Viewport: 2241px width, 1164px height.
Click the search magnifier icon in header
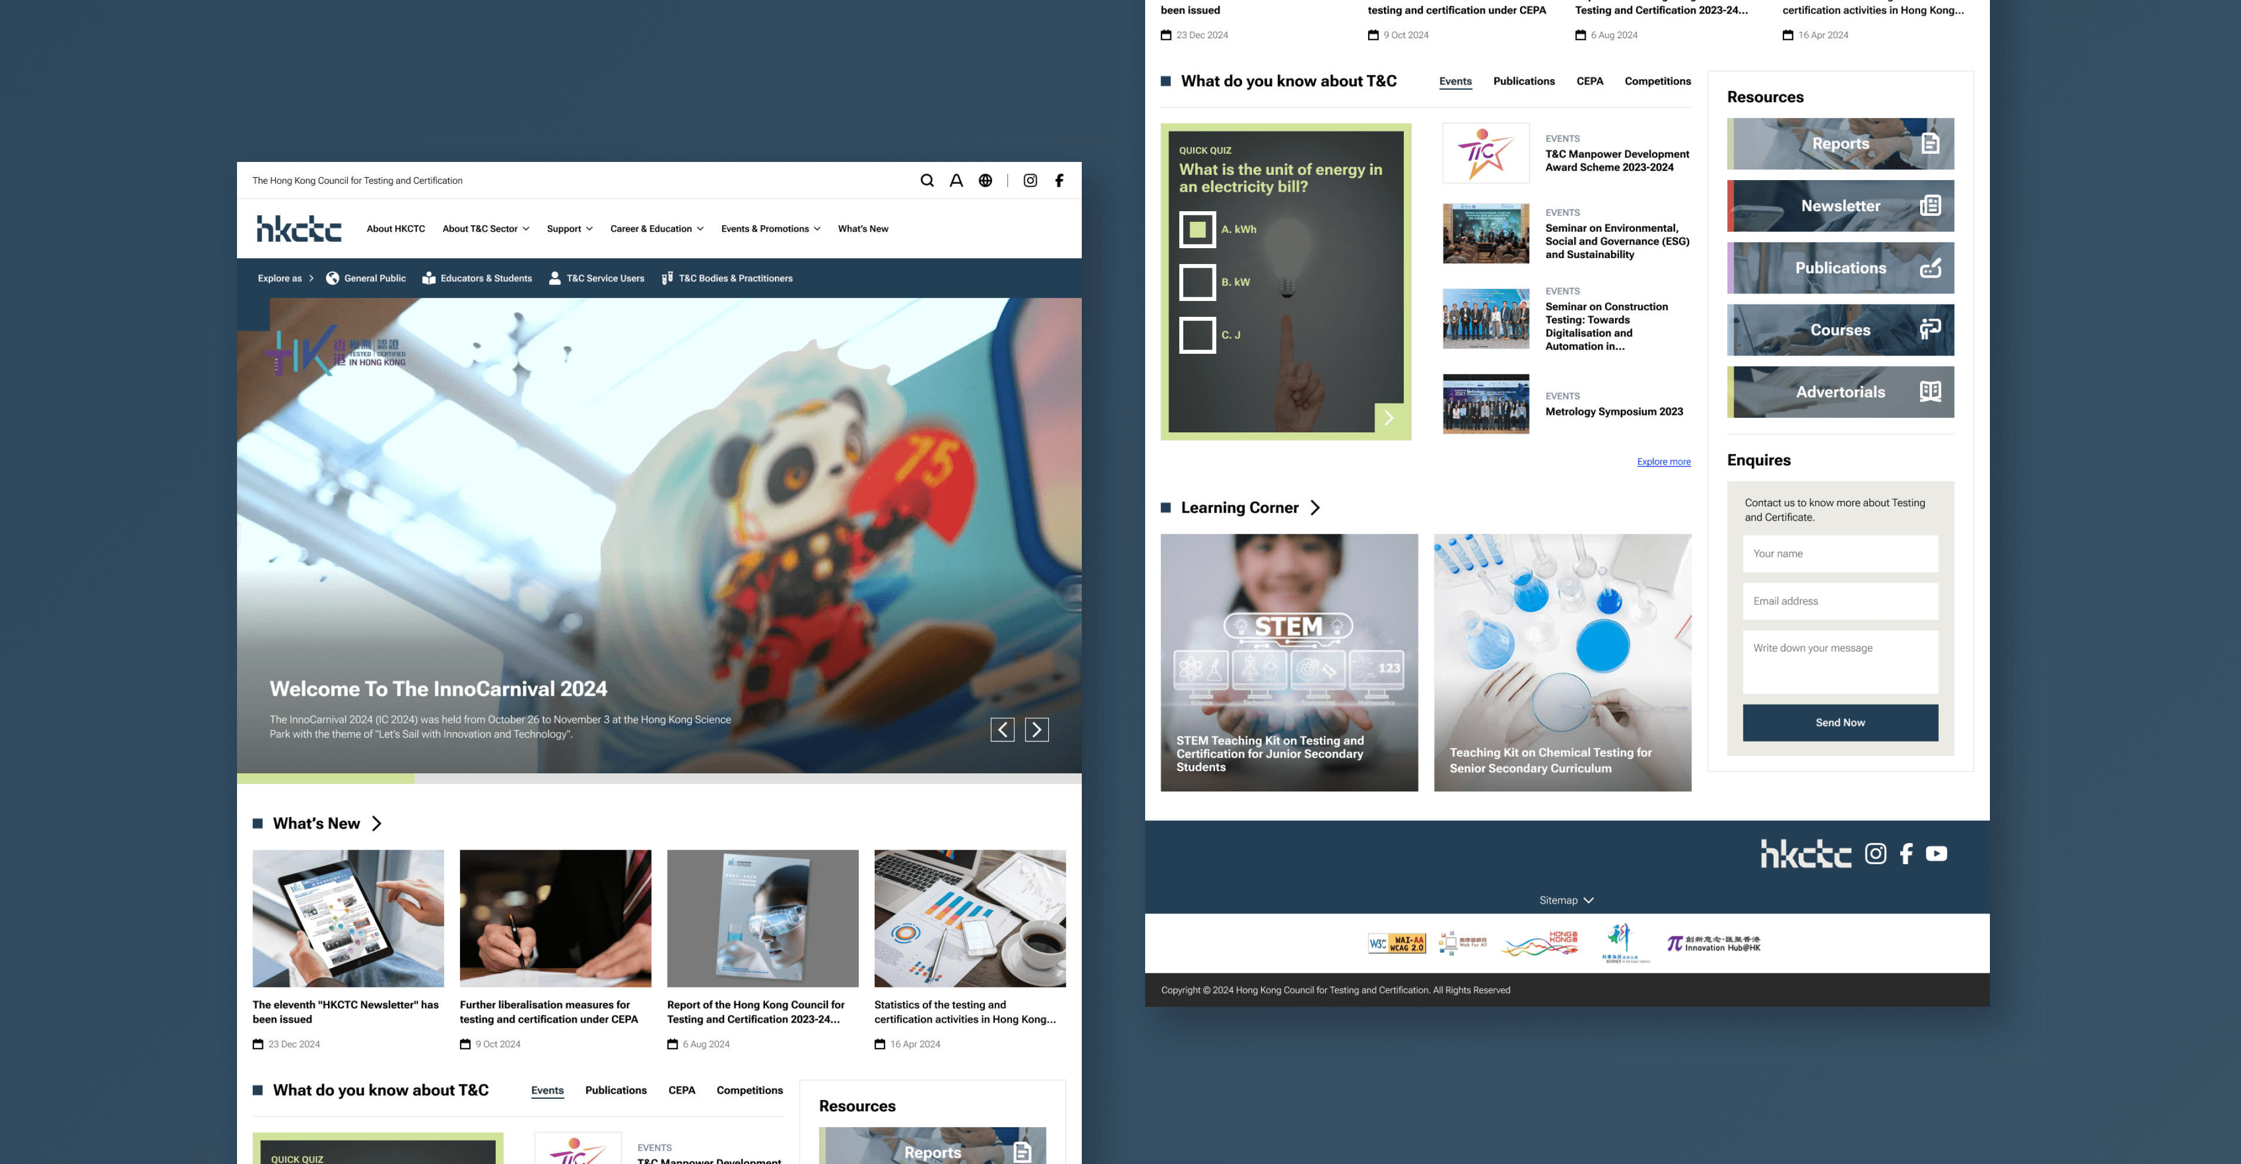pyautogui.click(x=926, y=181)
